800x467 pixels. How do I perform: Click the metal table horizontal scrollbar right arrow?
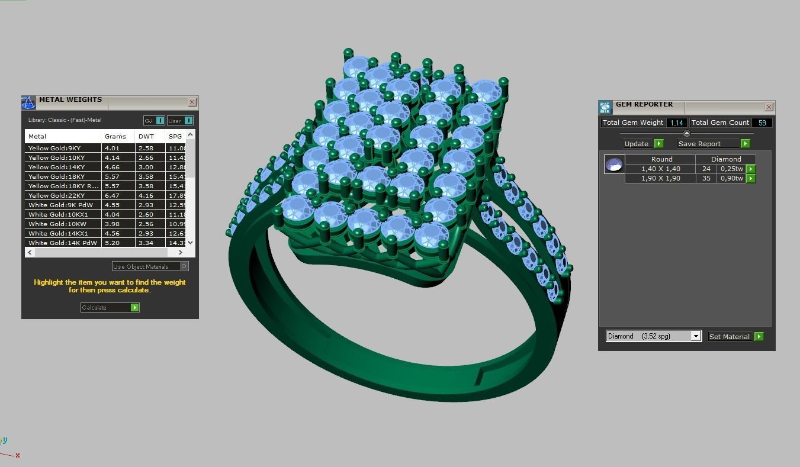pos(181,252)
